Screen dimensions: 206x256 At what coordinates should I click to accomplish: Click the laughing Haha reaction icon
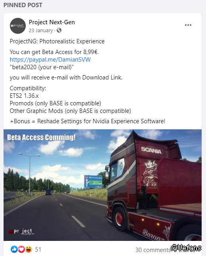(29, 249)
